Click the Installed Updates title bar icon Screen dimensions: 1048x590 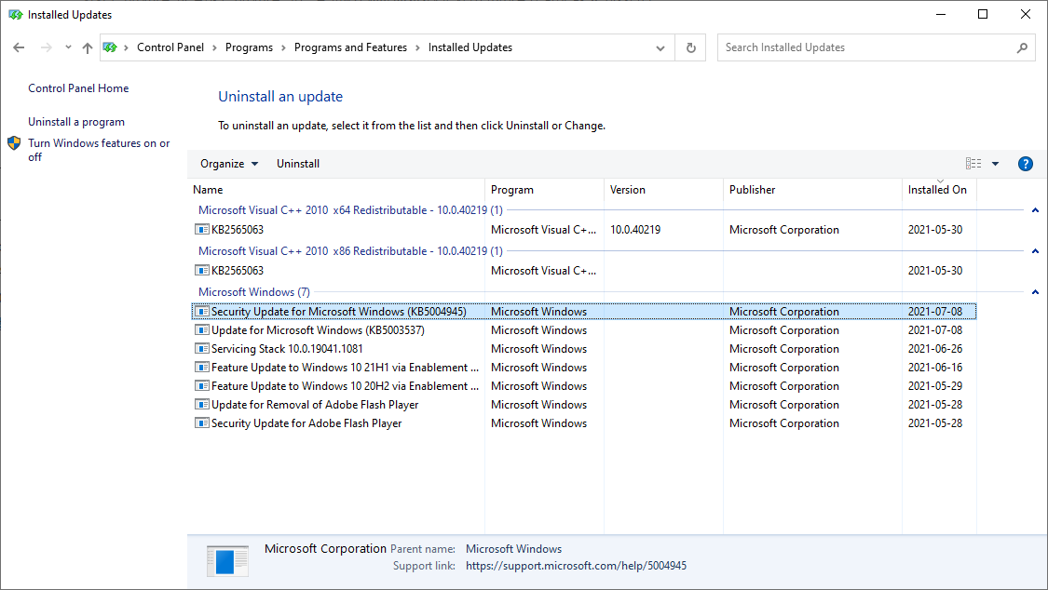pos(16,15)
